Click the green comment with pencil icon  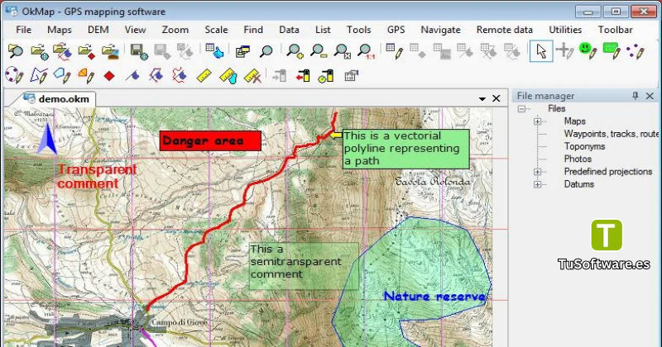coord(612,51)
